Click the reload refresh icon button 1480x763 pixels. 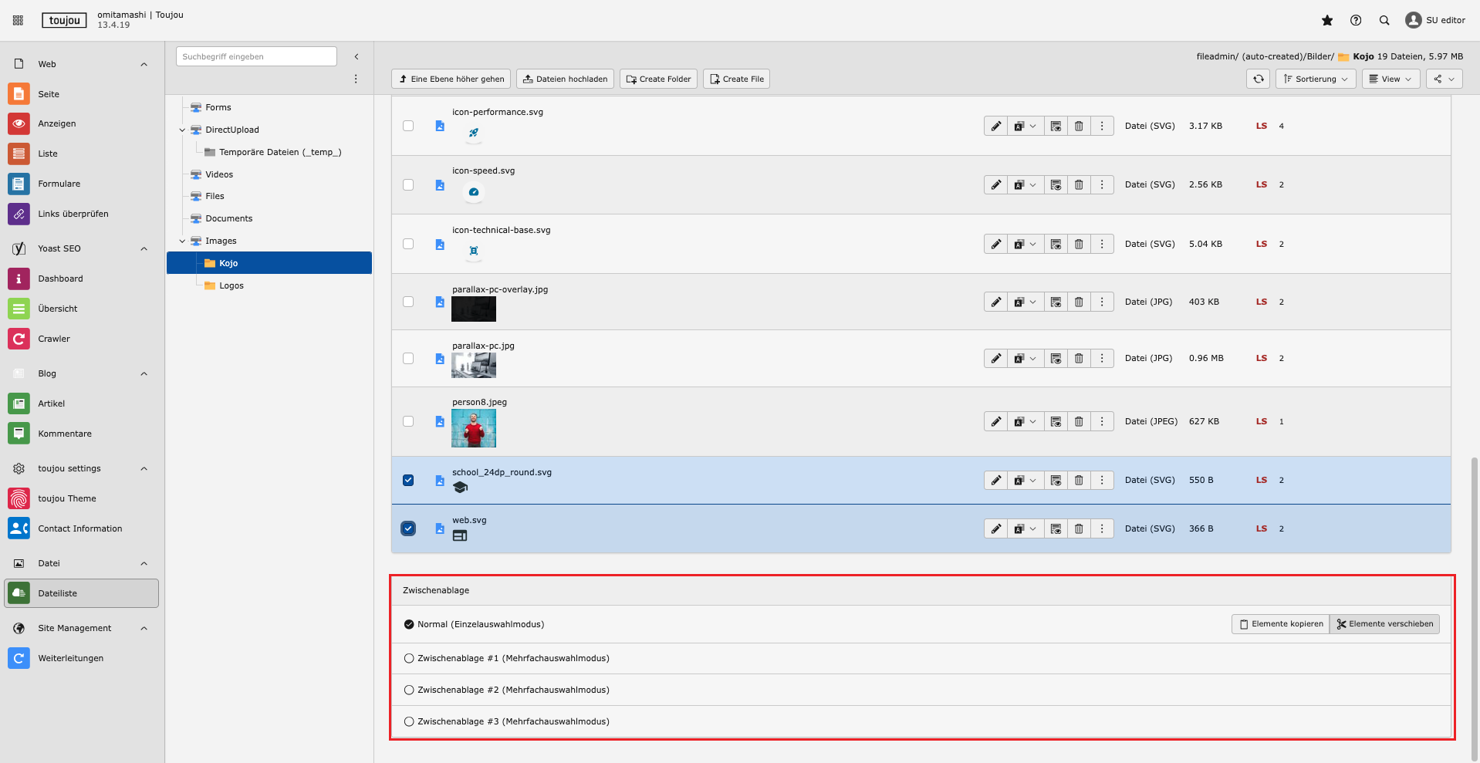click(x=1258, y=79)
